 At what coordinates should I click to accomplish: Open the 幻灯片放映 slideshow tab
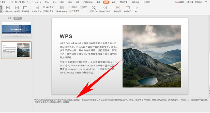(88, 2)
